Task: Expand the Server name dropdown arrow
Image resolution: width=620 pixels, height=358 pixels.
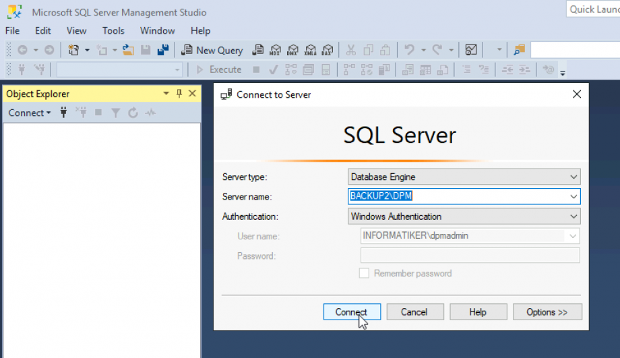Action: (573, 196)
